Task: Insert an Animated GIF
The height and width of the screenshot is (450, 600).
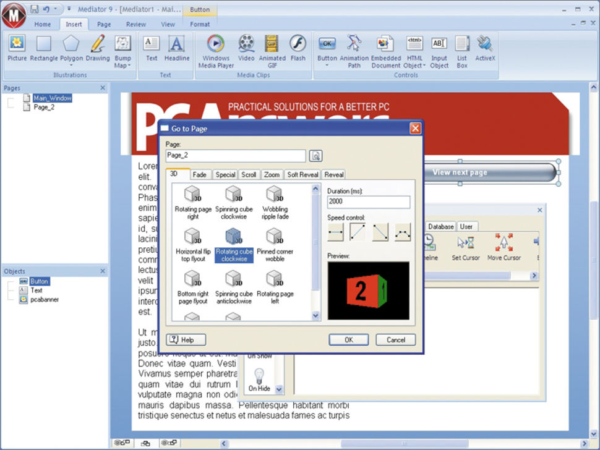Action: point(272,51)
